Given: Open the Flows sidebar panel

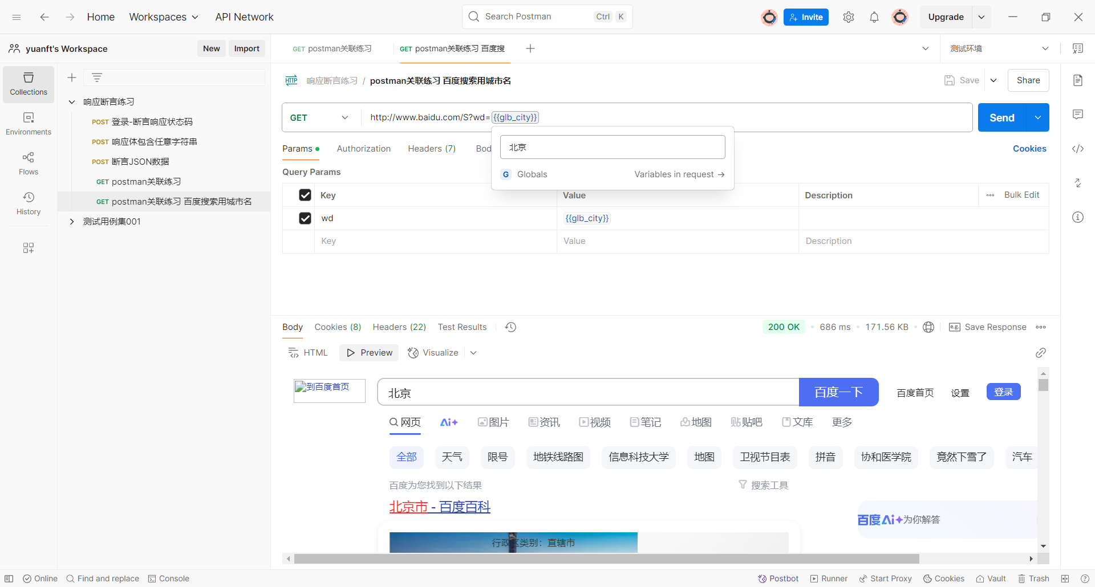Looking at the screenshot, I should [29, 164].
